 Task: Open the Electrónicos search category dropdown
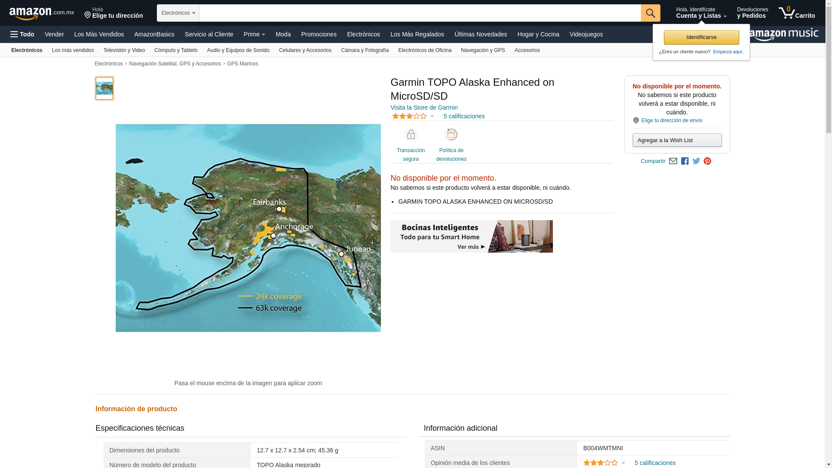coord(178,13)
